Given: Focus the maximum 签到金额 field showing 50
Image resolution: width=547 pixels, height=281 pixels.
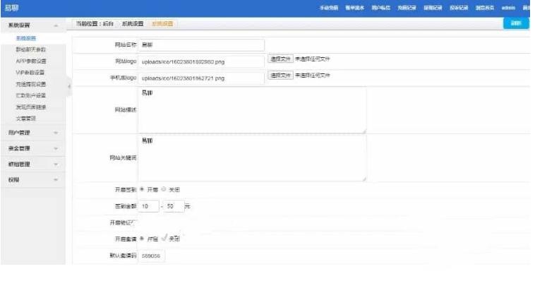Looking at the screenshot, I should click(x=174, y=206).
